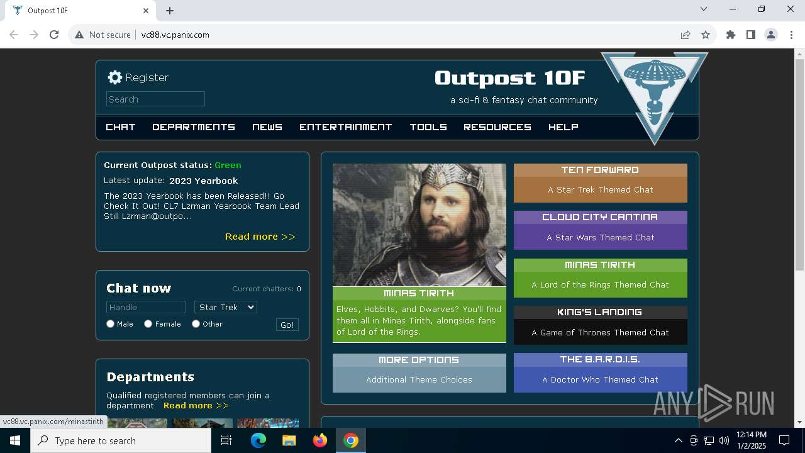Share this page from the address bar

(686, 35)
